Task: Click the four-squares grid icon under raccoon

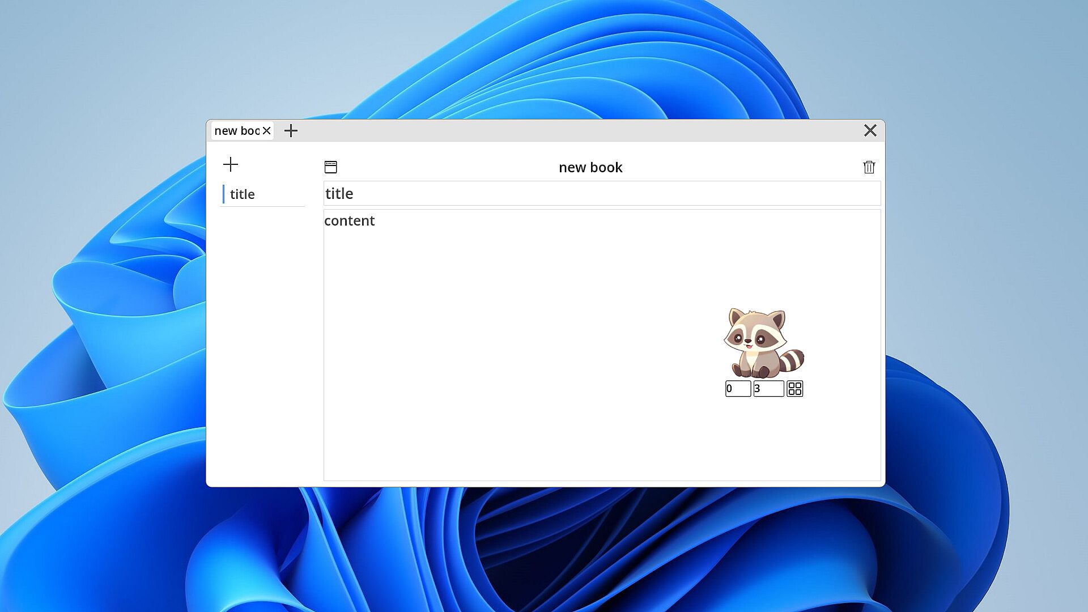Action: click(x=794, y=389)
